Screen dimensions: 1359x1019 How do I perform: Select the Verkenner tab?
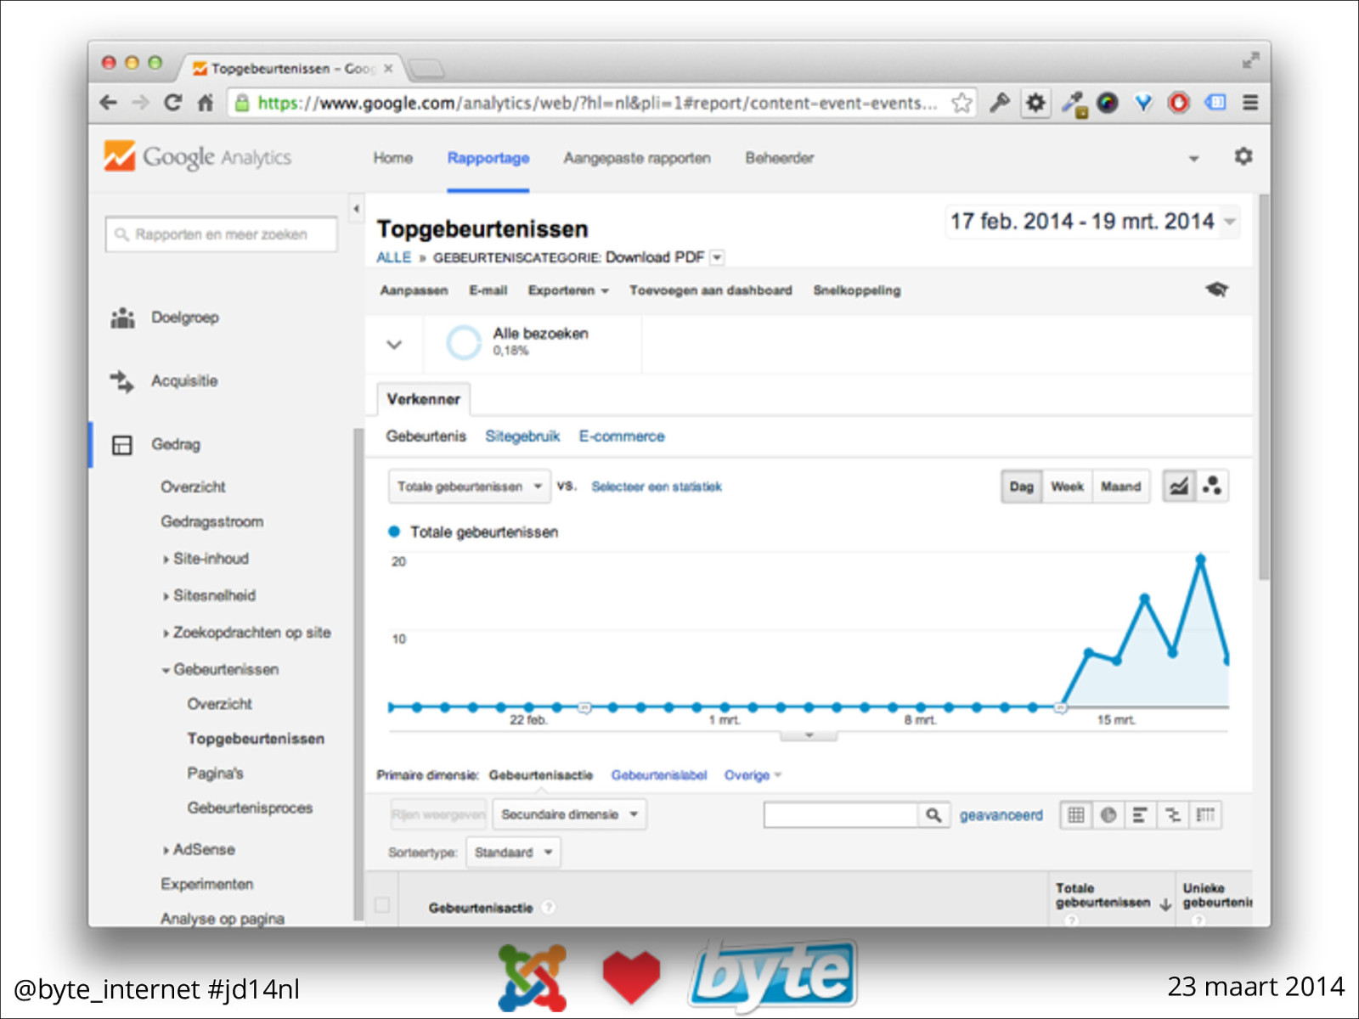coord(423,399)
